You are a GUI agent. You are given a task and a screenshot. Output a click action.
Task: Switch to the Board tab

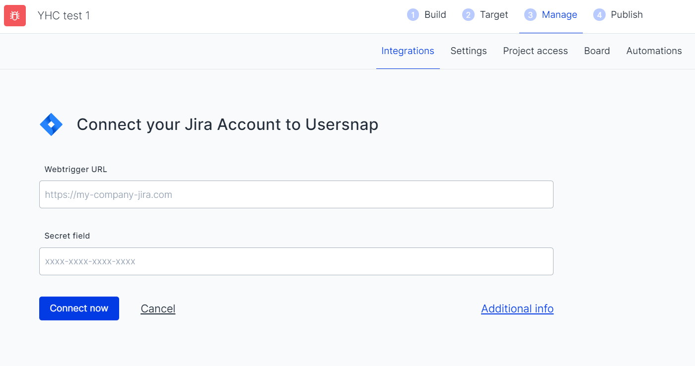point(597,51)
